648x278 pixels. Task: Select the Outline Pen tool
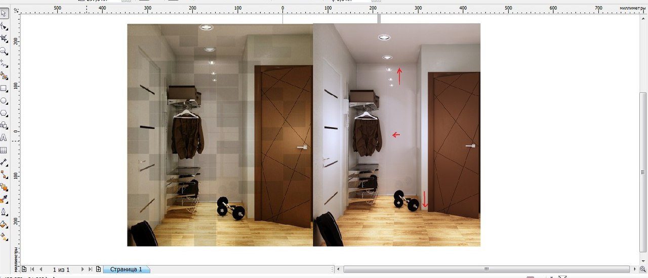click(x=4, y=212)
